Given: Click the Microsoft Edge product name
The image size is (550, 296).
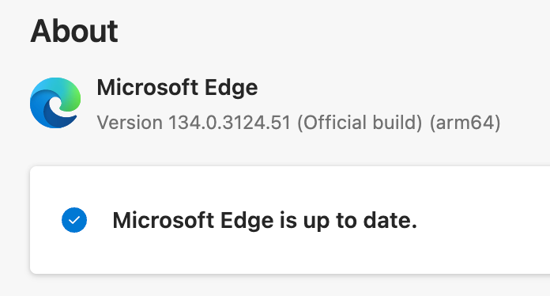Looking at the screenshot, I should point(177,87).
